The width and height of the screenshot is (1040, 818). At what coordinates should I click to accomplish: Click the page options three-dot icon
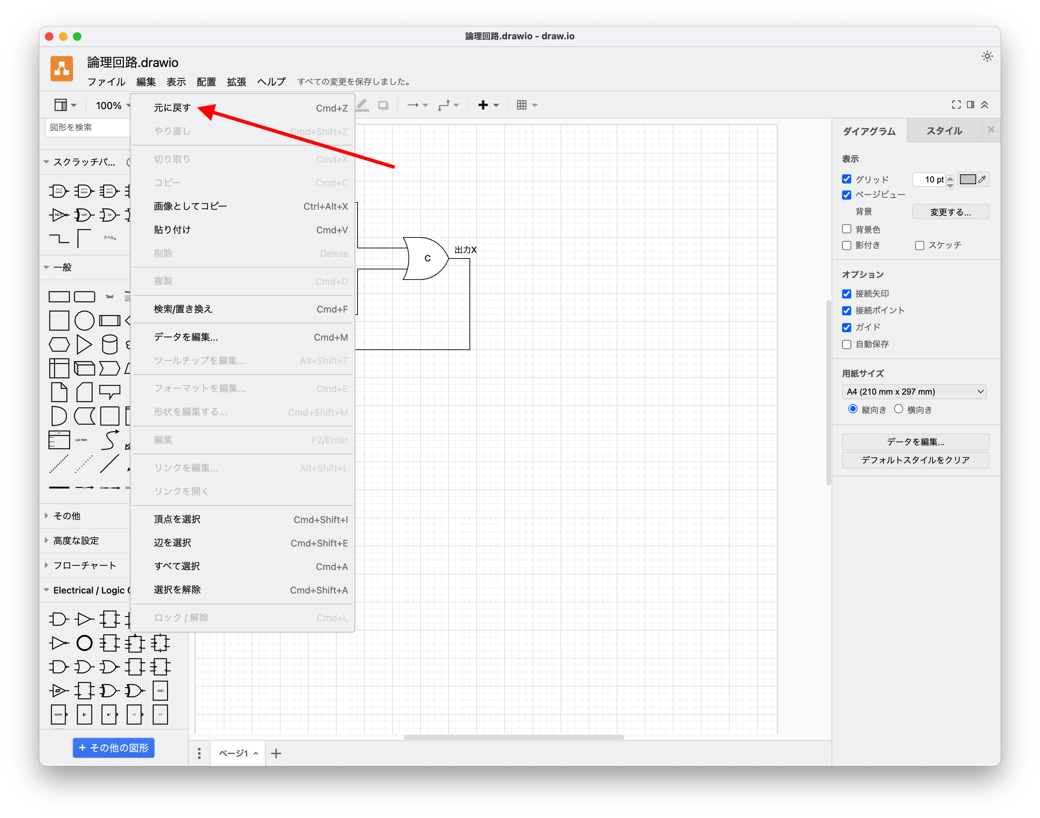click(x=199, y=753)
